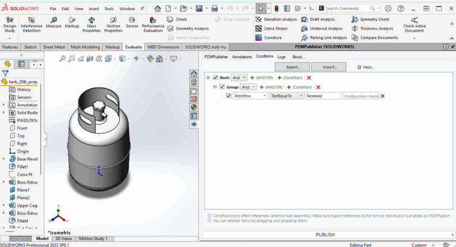Open the 3D Views tab

click(x=64, y=239)
